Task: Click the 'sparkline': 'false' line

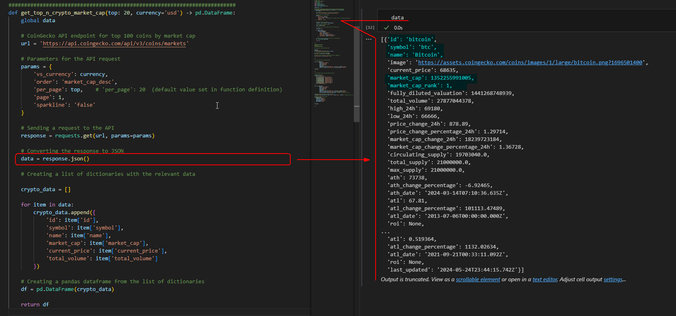Action: 64,105
